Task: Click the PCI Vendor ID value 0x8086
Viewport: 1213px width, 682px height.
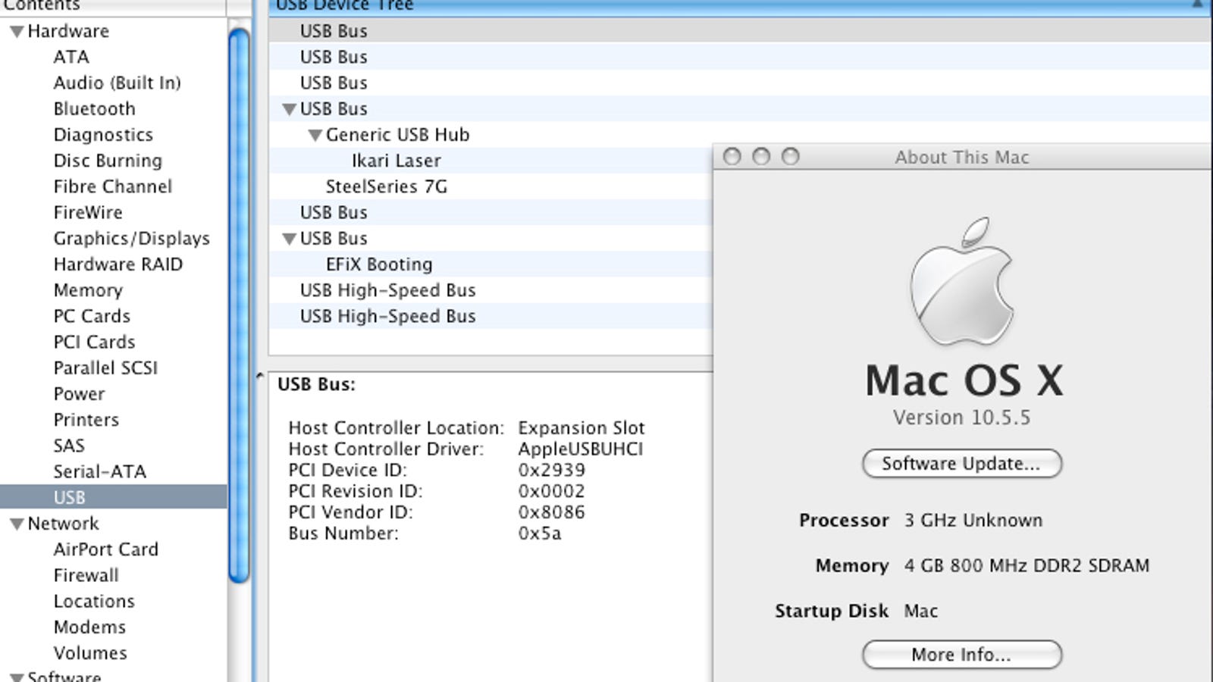Action: 551,512
